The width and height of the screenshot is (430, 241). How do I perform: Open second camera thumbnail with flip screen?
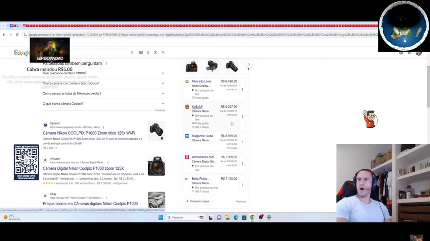pos(212,66)
